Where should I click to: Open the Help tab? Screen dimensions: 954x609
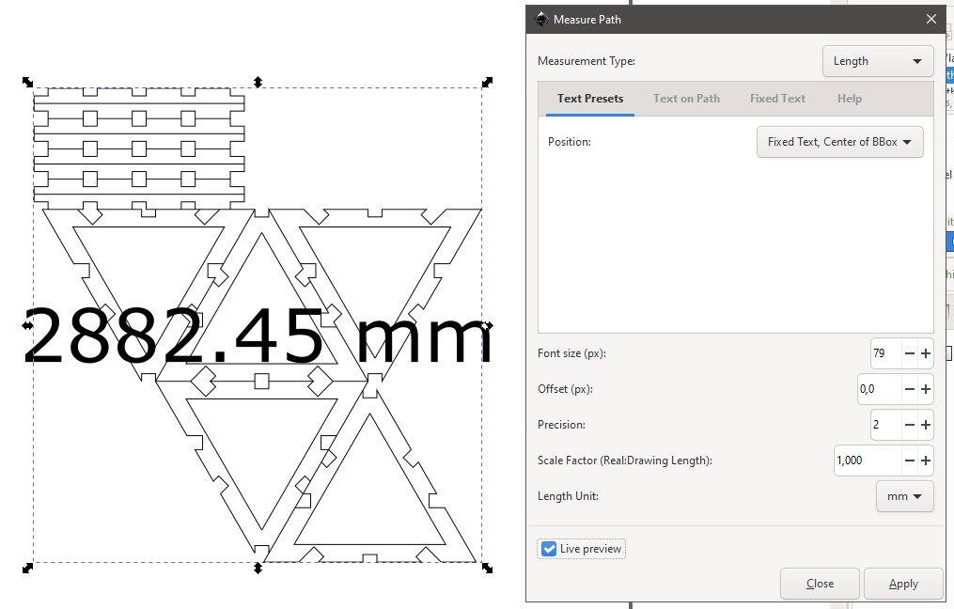[x=850, y=99]
